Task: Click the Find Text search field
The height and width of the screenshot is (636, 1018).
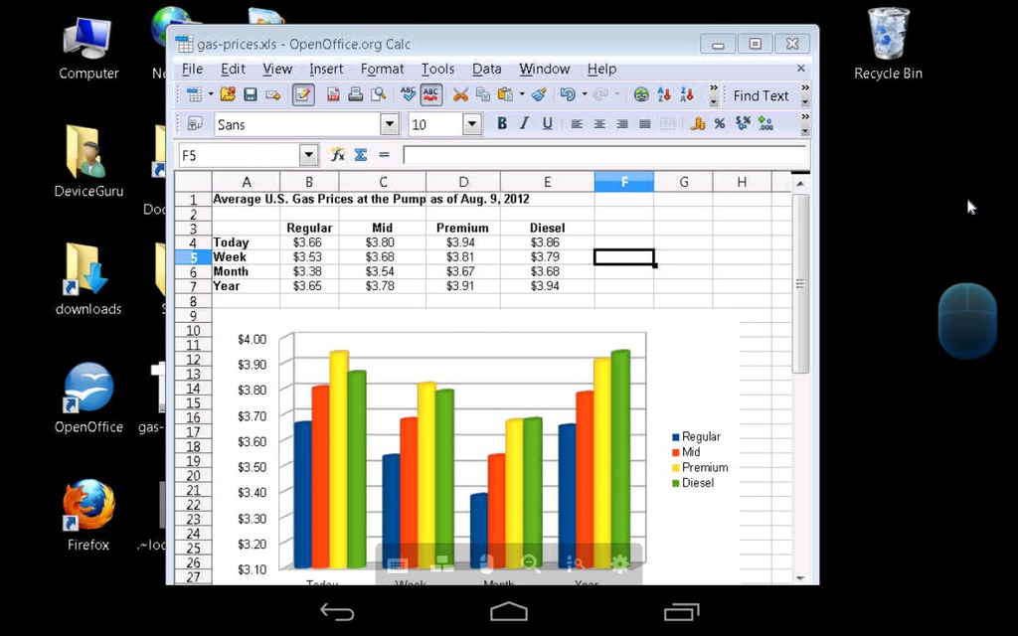Action: (x=761, y=95)
